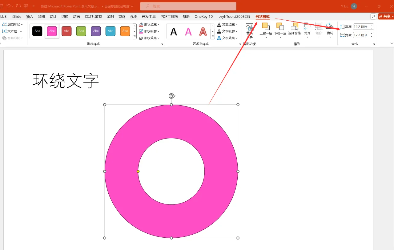Open the YL account avatar
The height and width of the screenshot is (250, 394).
pyautogui.click(x=354, y=6)
